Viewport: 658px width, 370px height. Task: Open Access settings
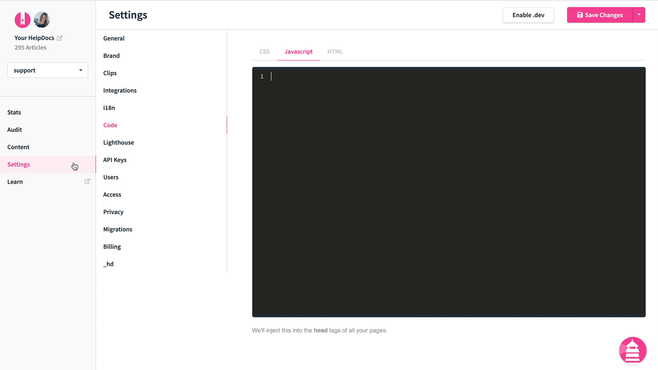click(161, 195)
